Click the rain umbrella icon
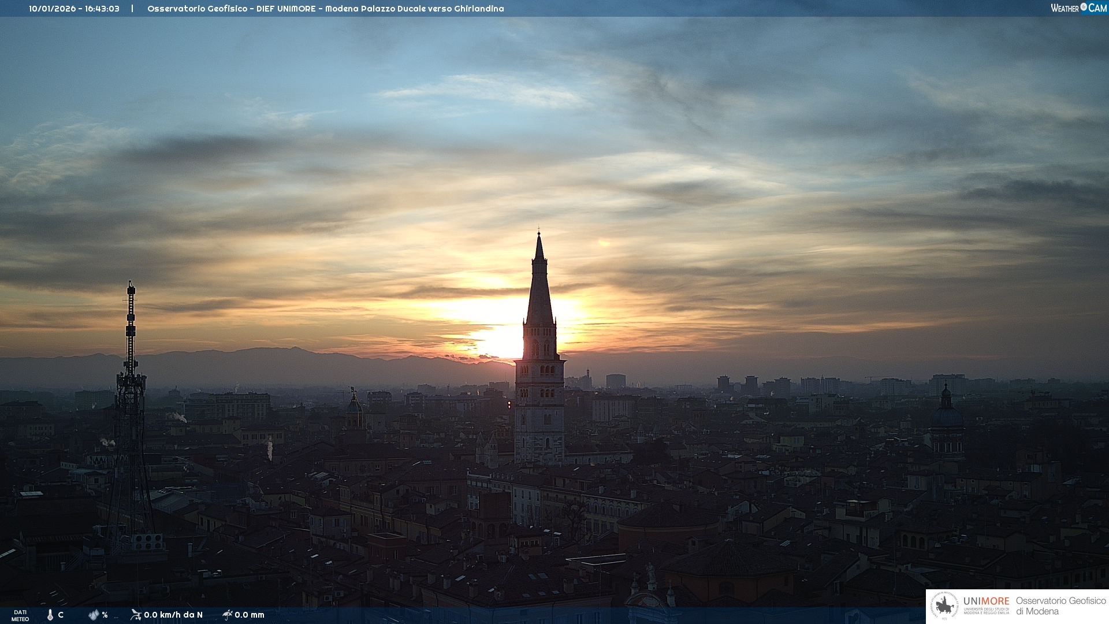 click(x=227, y=615)
